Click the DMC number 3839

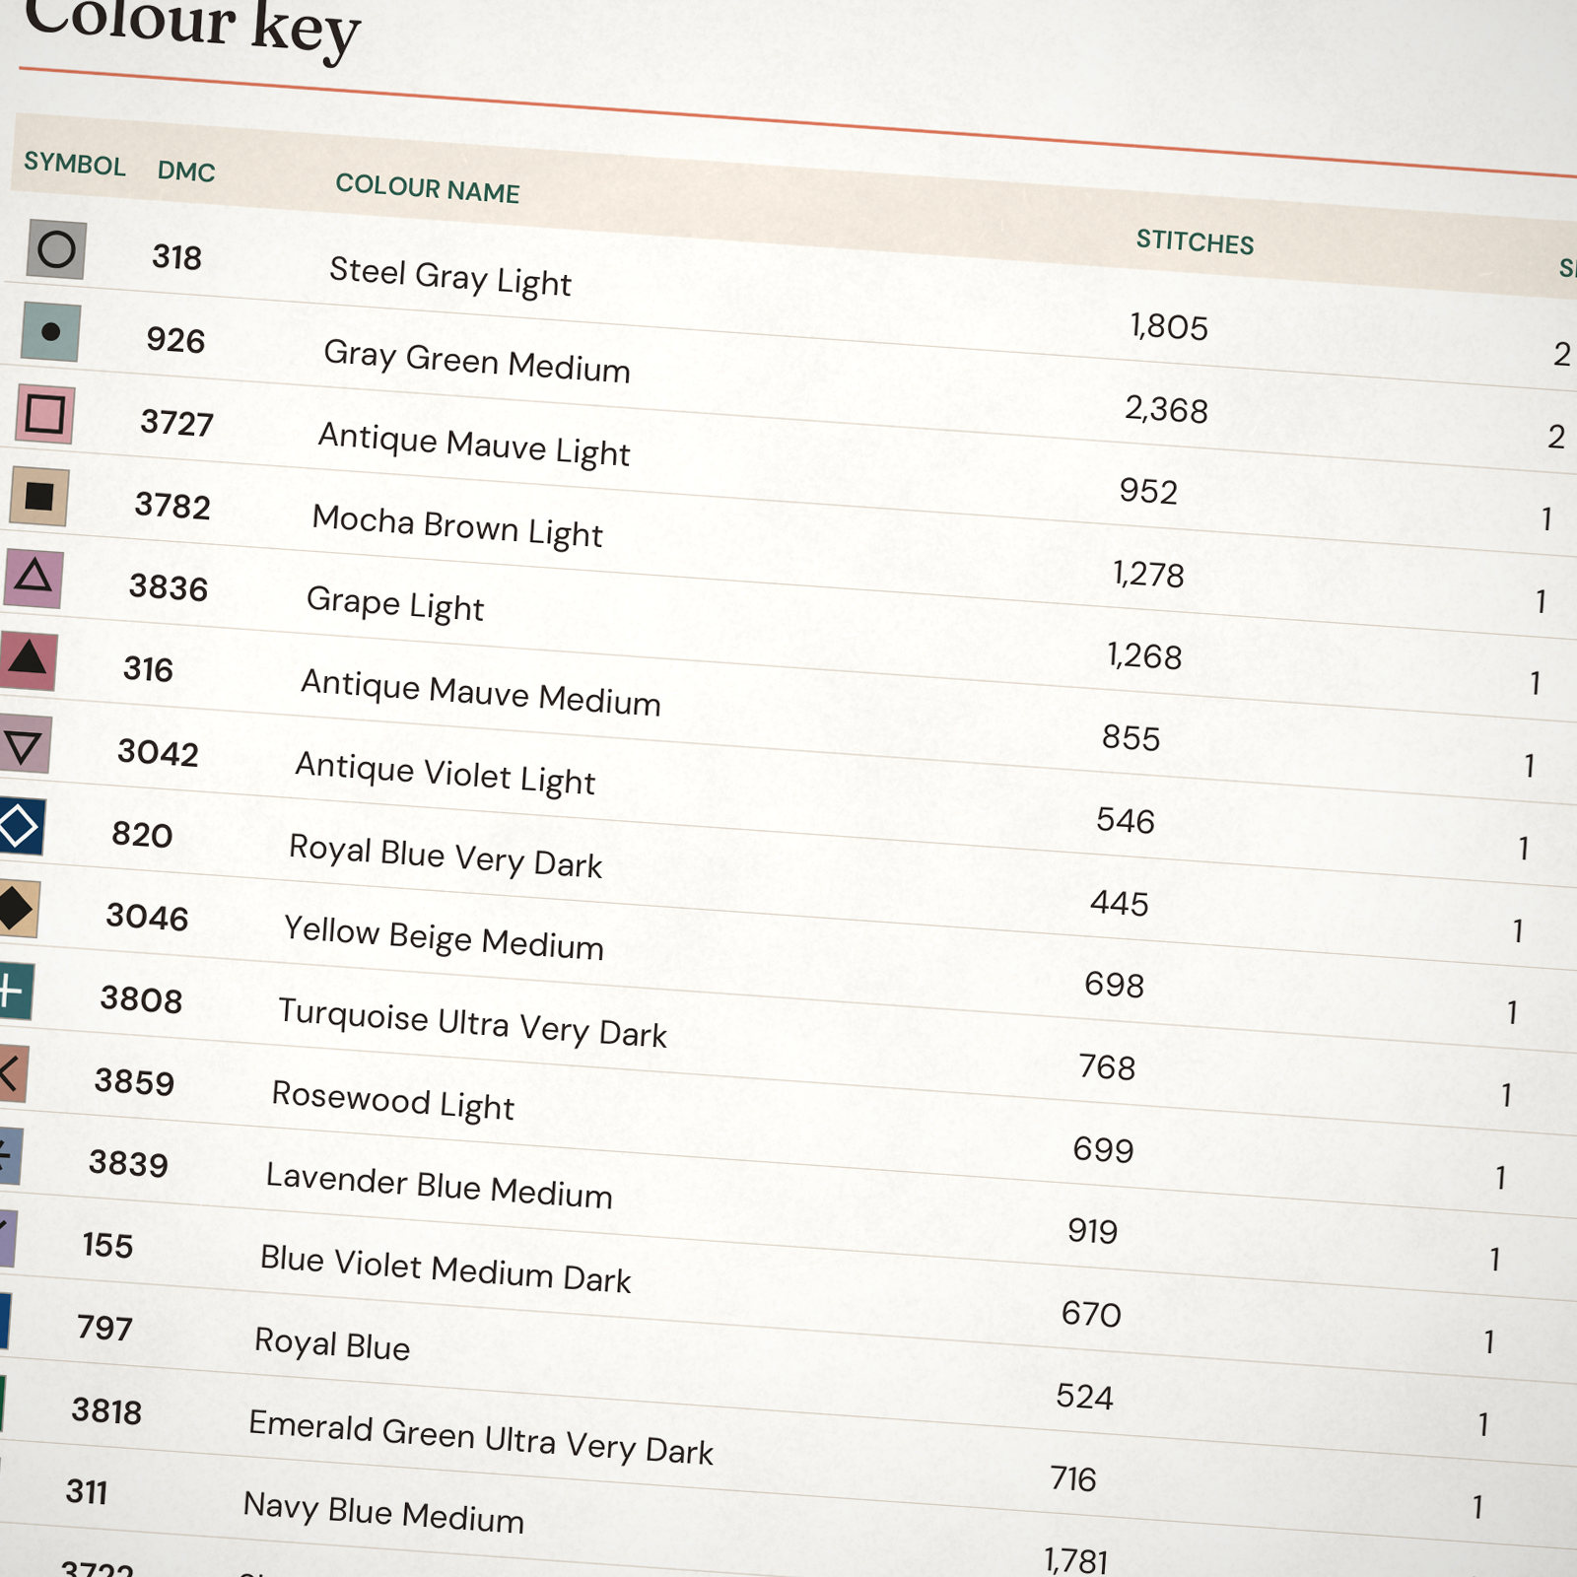click(x=128, y=1164)
